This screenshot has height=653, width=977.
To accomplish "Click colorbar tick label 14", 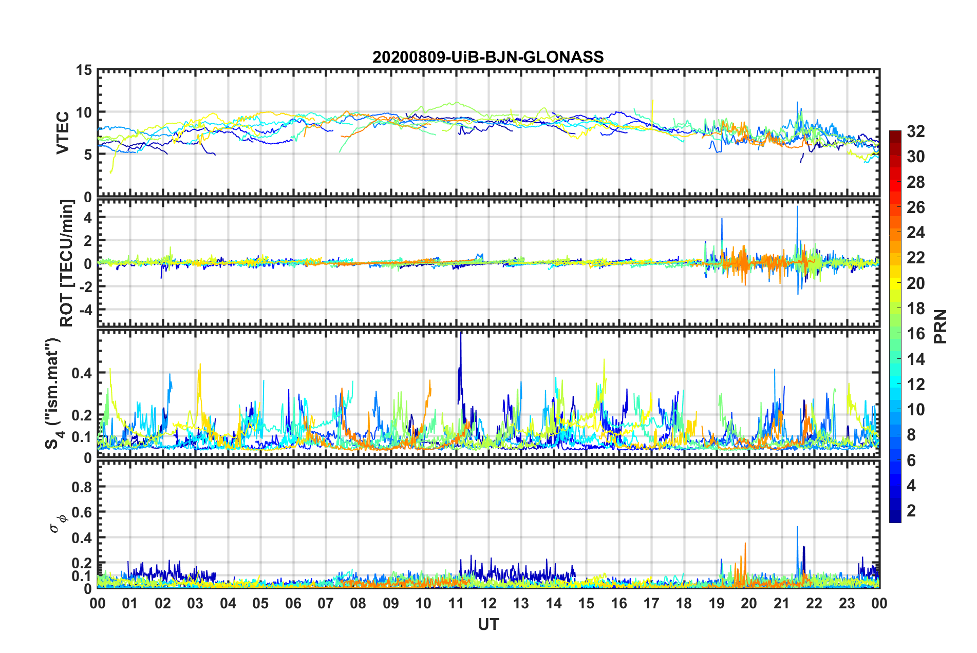I will [916, 359].
